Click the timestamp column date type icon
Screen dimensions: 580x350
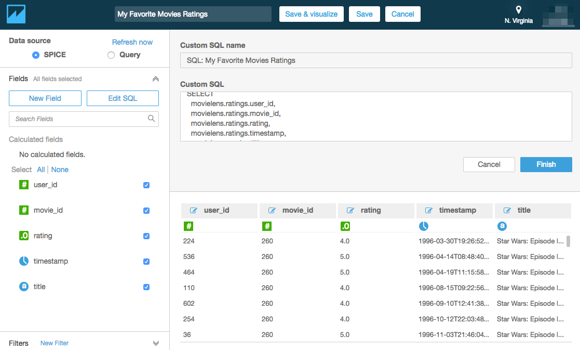pyautogui.click(x=424, y=226)
